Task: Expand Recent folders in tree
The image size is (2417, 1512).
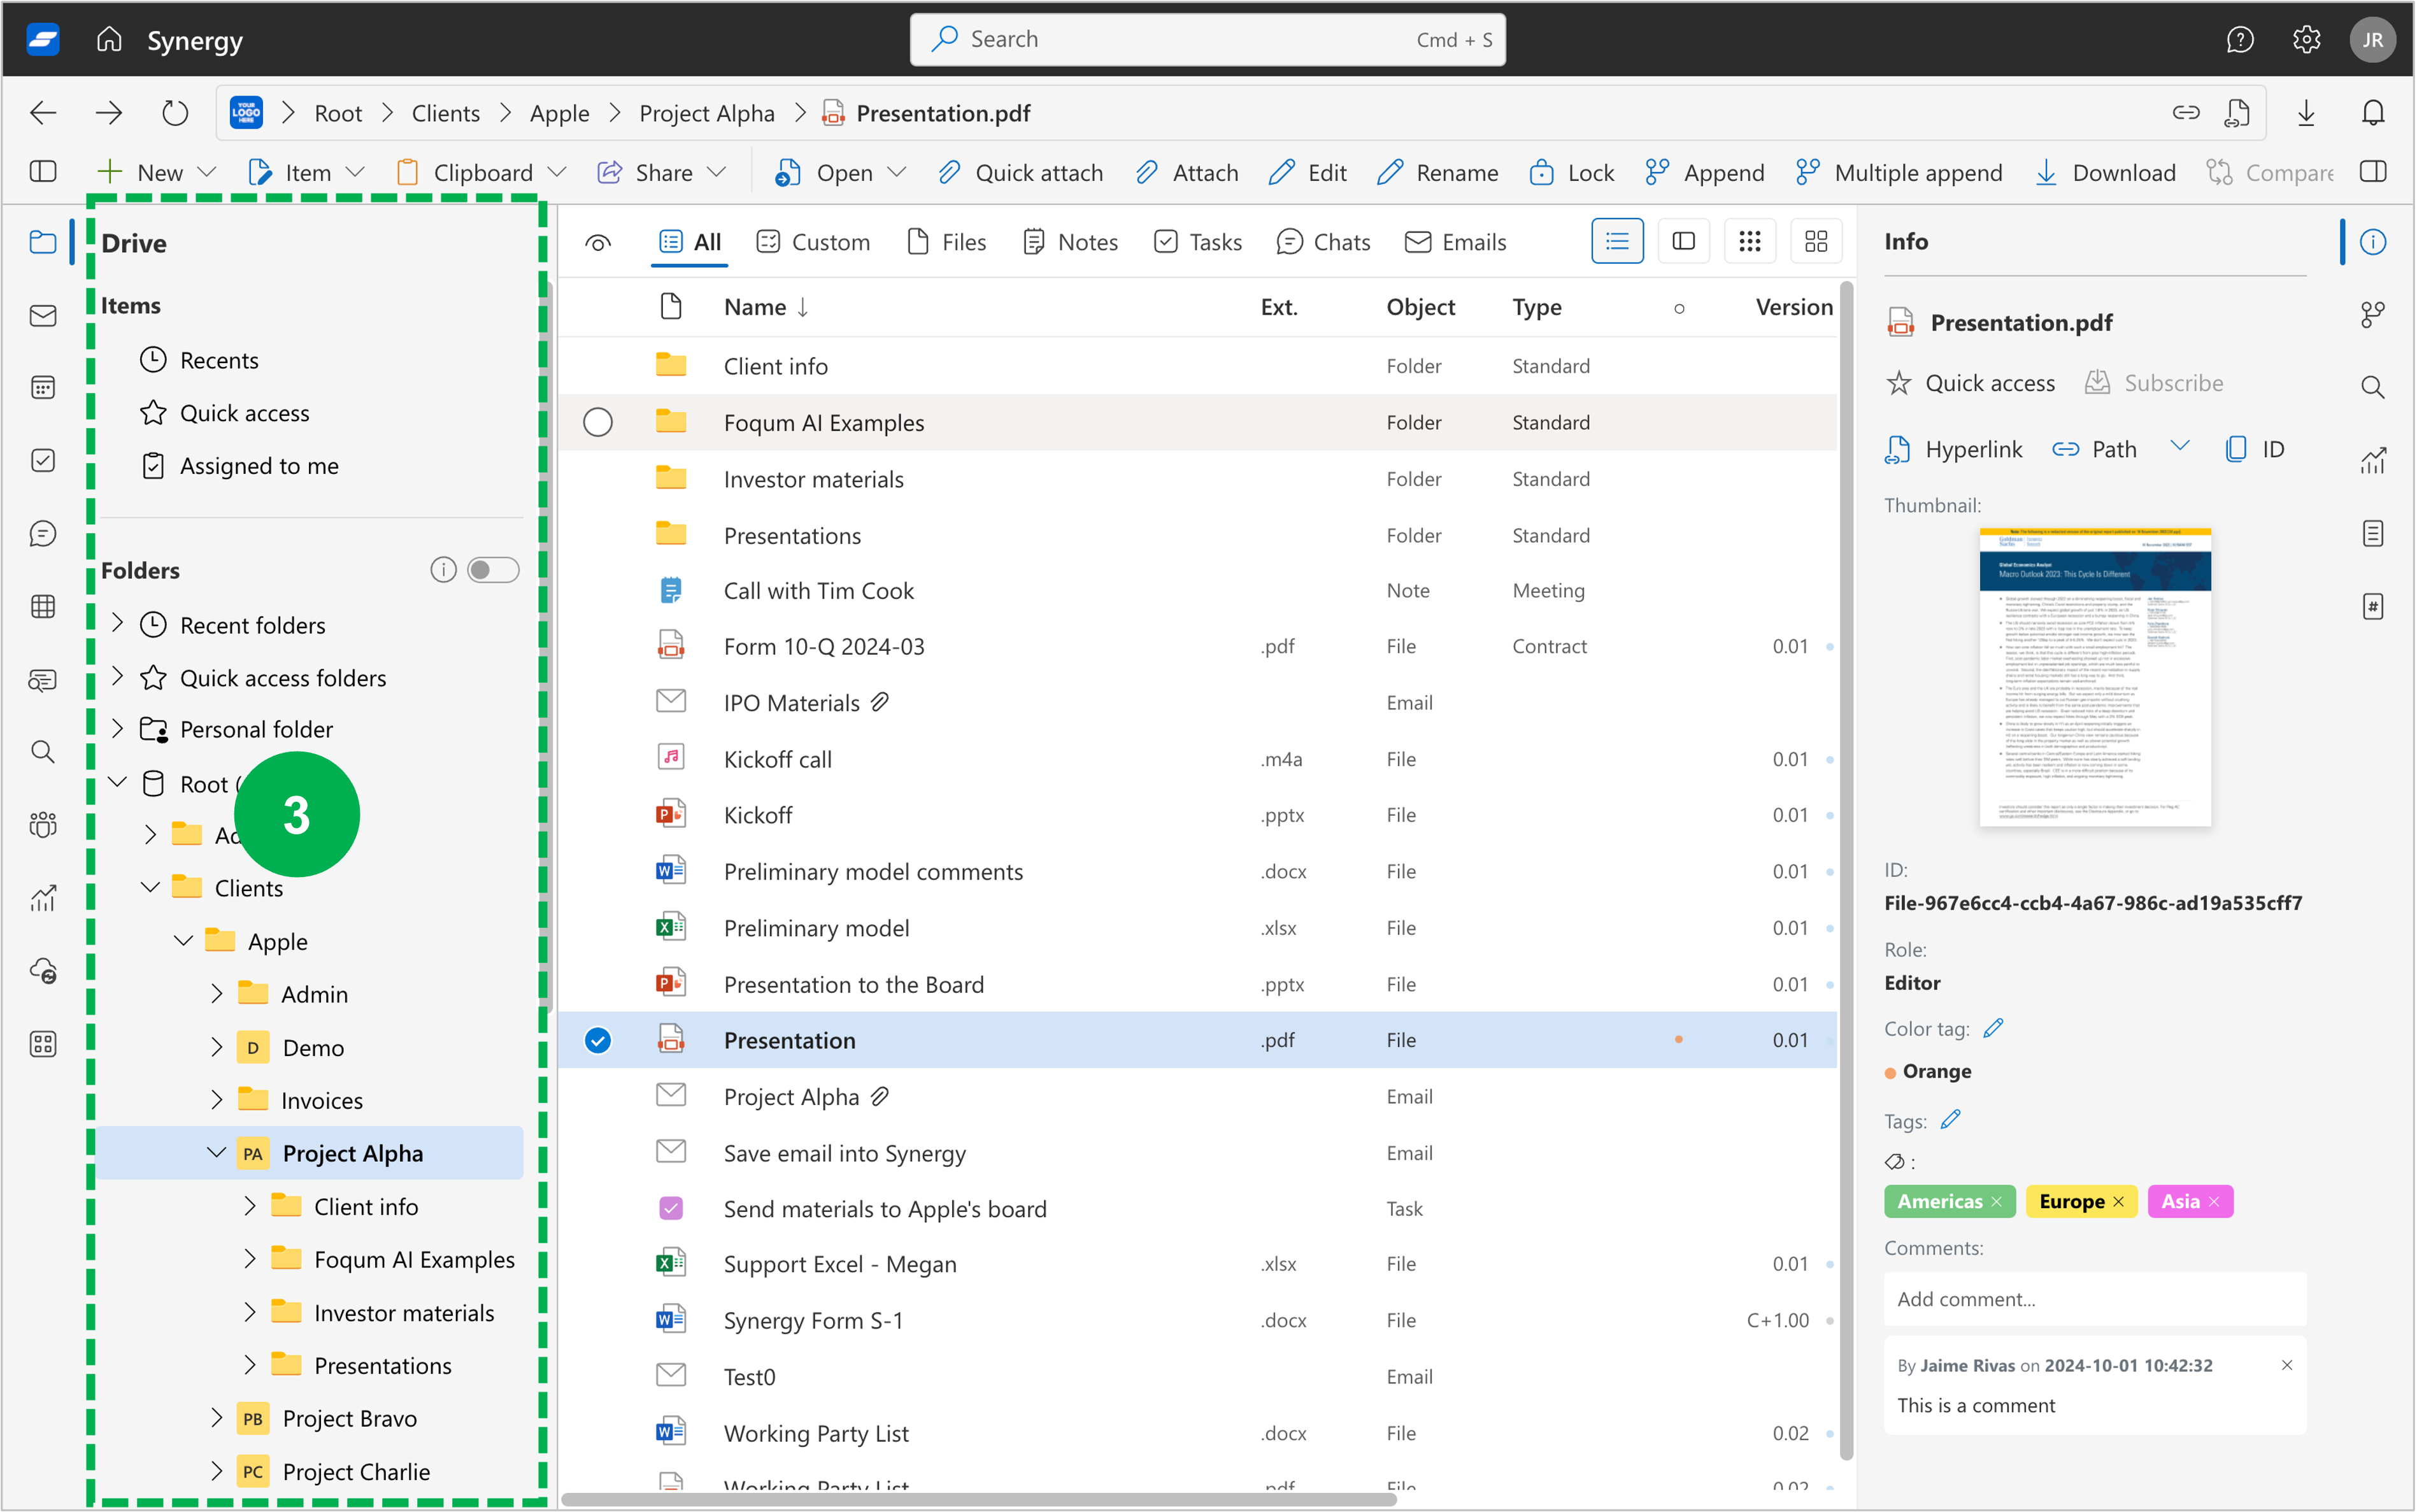Action: 117,624
